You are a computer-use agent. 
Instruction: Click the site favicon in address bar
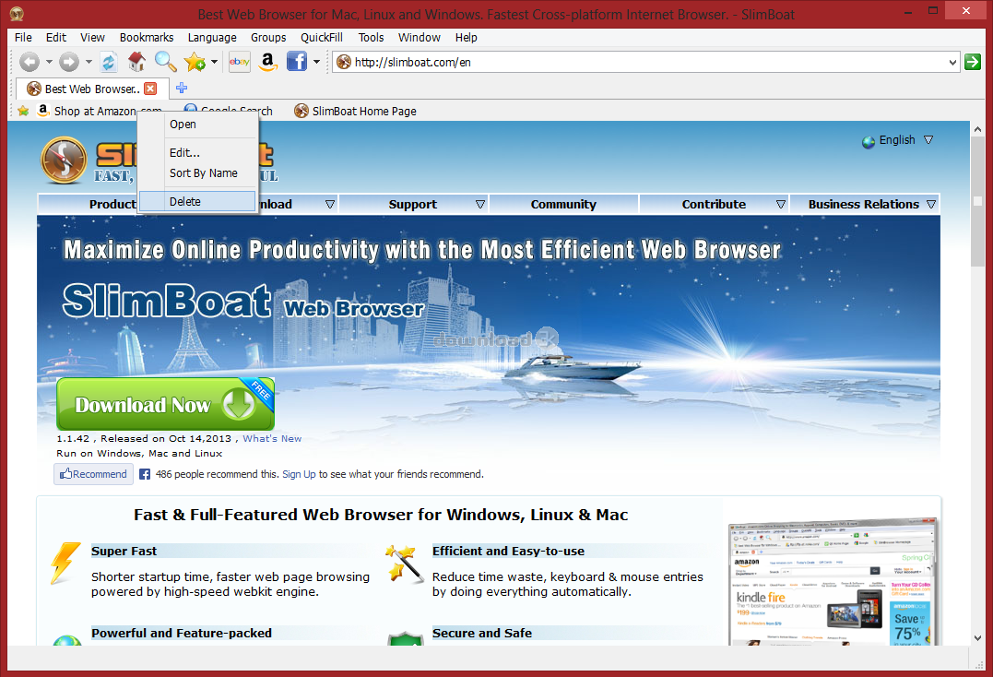click(344, 62)
